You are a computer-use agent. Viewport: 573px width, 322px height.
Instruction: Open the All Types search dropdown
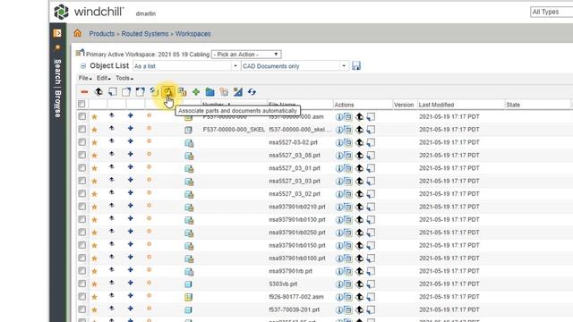click(552, 12)
